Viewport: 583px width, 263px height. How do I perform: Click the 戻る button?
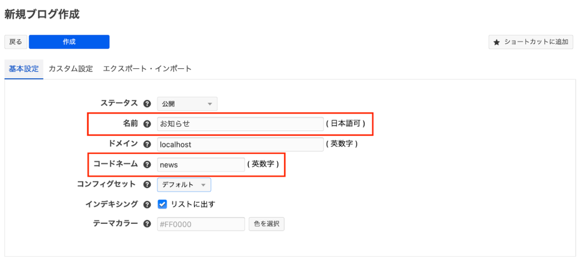16,42
